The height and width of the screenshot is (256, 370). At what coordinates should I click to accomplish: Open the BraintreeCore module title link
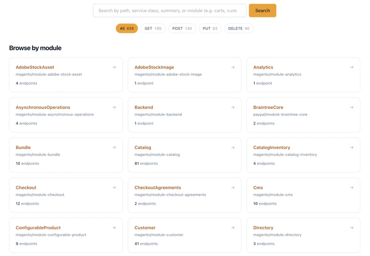pyautogui.click(x=268, y=107)
